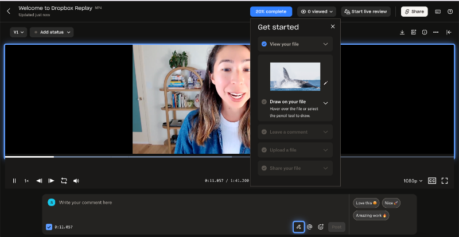Mention someone with the @ icon
The height and width of the screenshot is (237, 459).
pos(310,227)
